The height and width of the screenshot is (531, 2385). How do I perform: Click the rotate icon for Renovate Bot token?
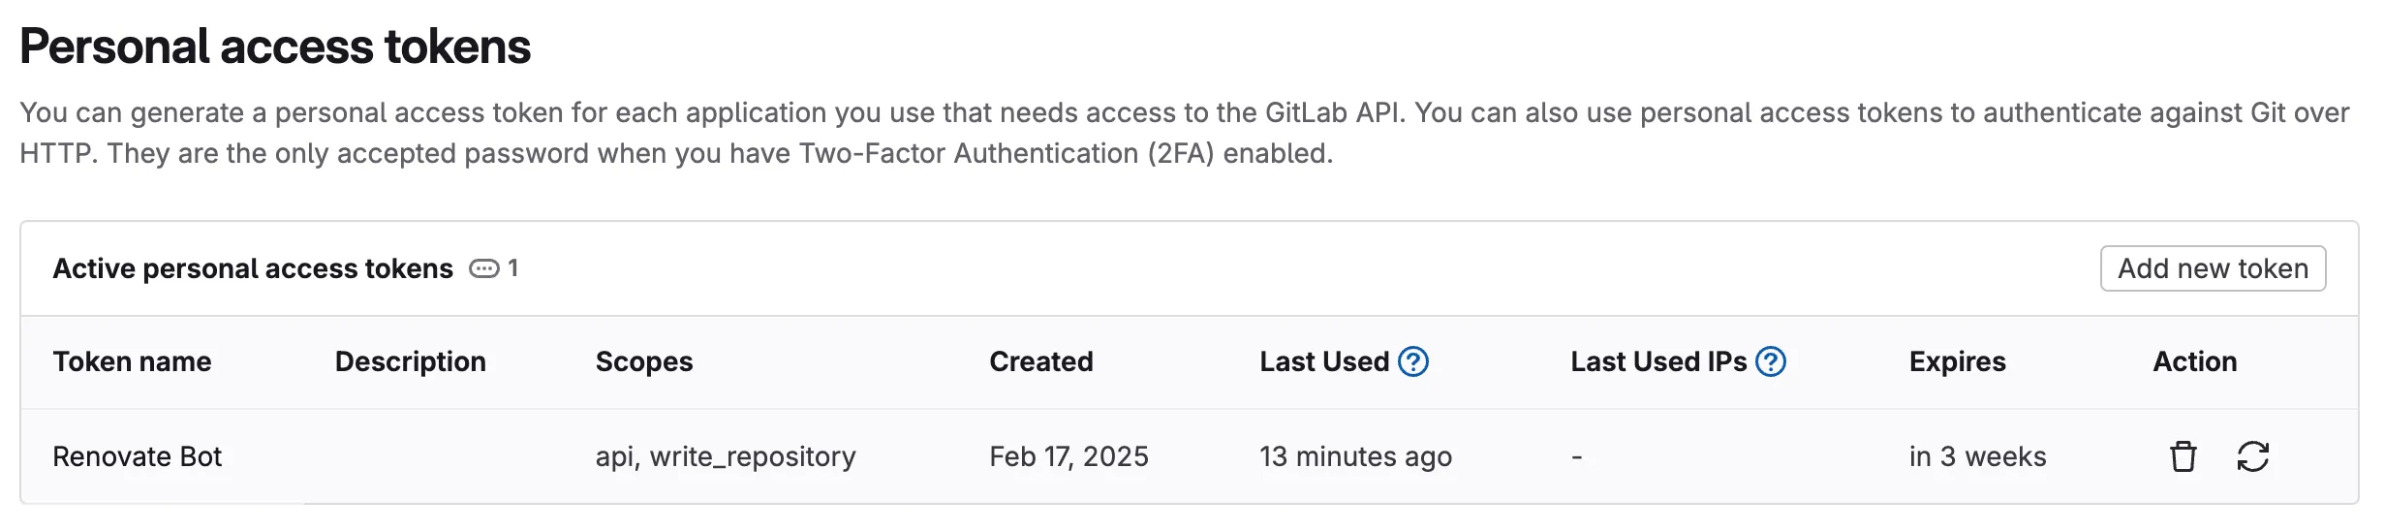[2252, 456]
